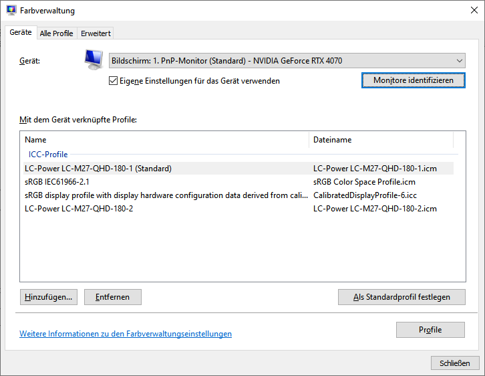Close the Farbverwaltung window with X
The width and height of the screenshot is (485, 376).
coord(474,10)
